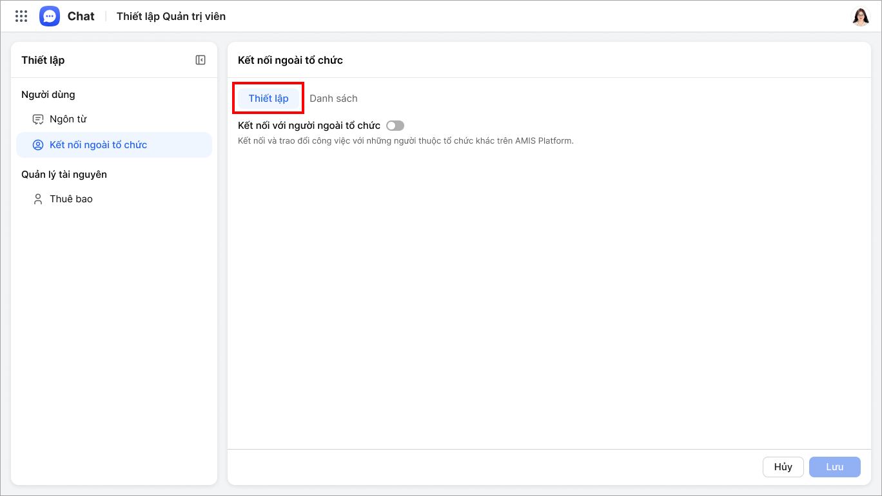Click the user icon beside Thuê bao
Image resolution: width=882 pixels, height=496 pixels.
coord(38,199)
